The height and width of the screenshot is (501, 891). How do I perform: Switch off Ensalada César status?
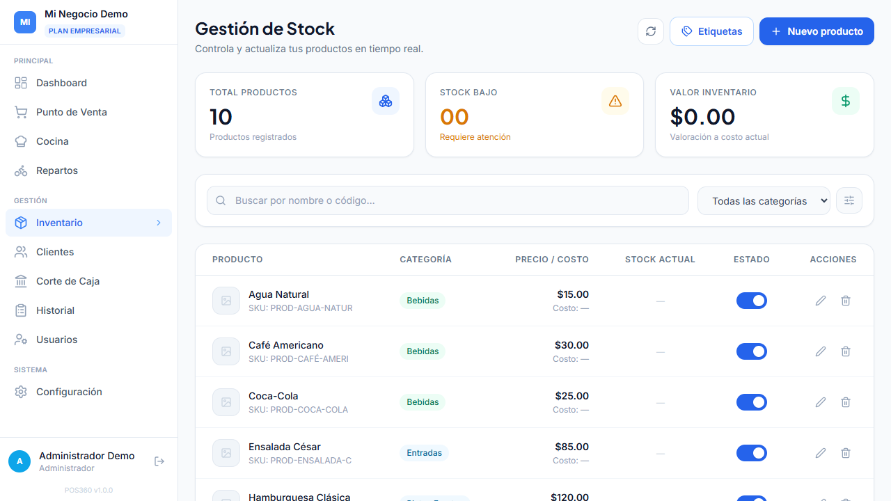752,453
